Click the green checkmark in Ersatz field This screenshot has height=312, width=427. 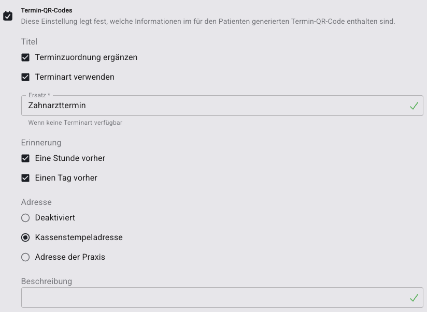pyautogui.click(x=414, y=106)
